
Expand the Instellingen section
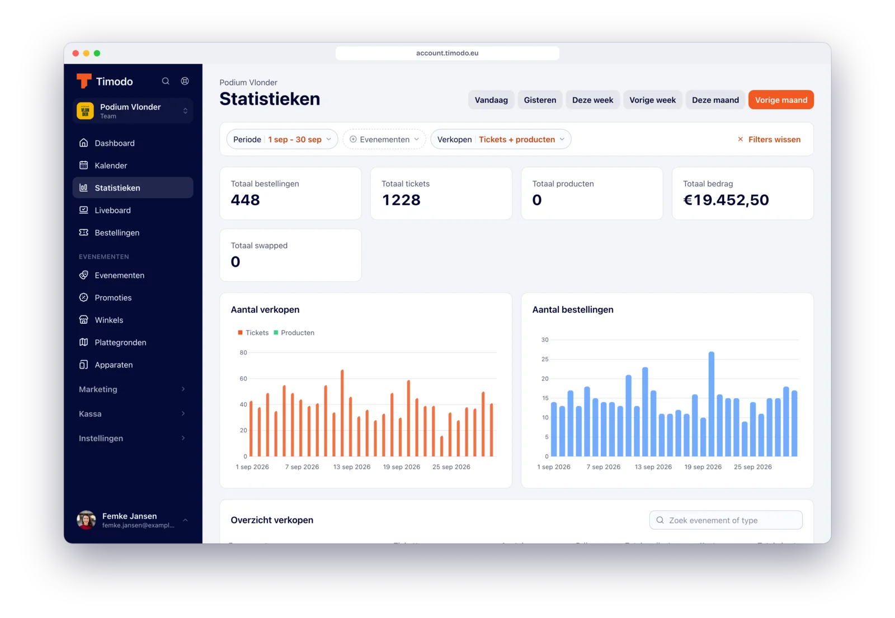pyautogui.click(x=133, y=438)
